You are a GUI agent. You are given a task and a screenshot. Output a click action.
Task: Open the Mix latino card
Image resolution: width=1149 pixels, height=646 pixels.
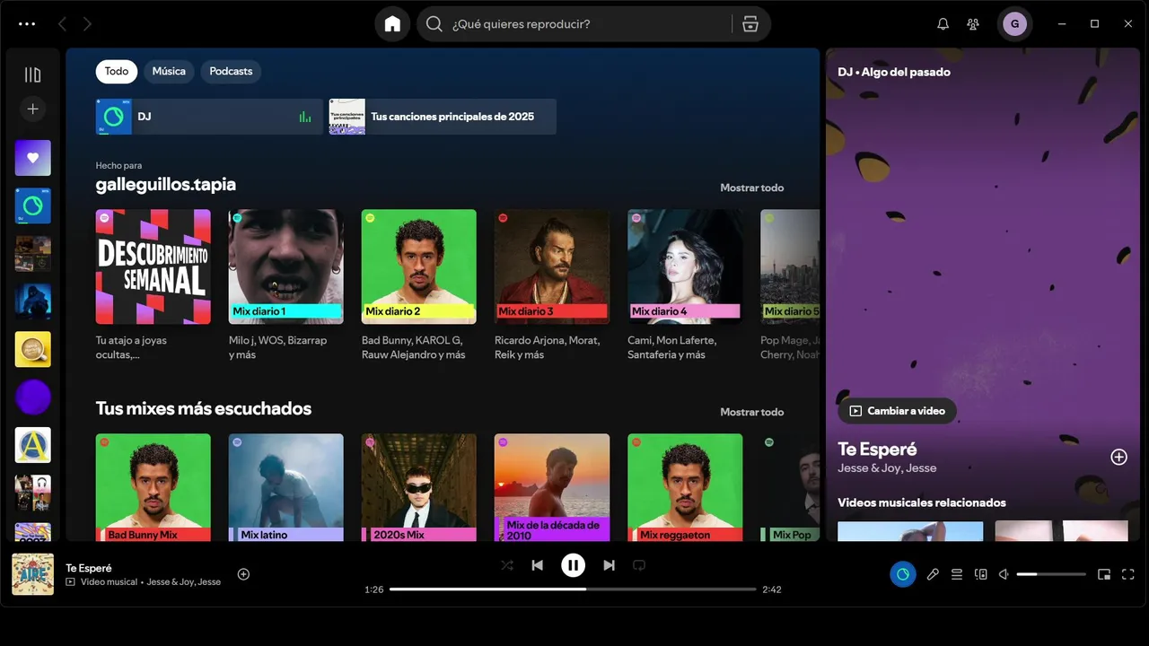[286, 487]
